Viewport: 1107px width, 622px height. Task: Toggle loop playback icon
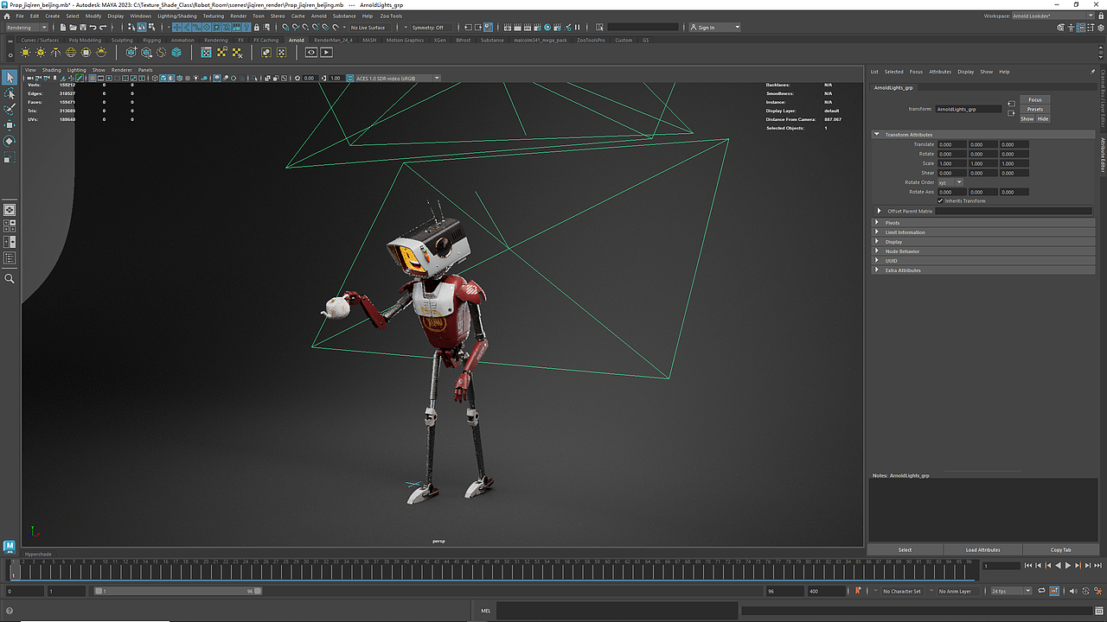click(1042, 591)
